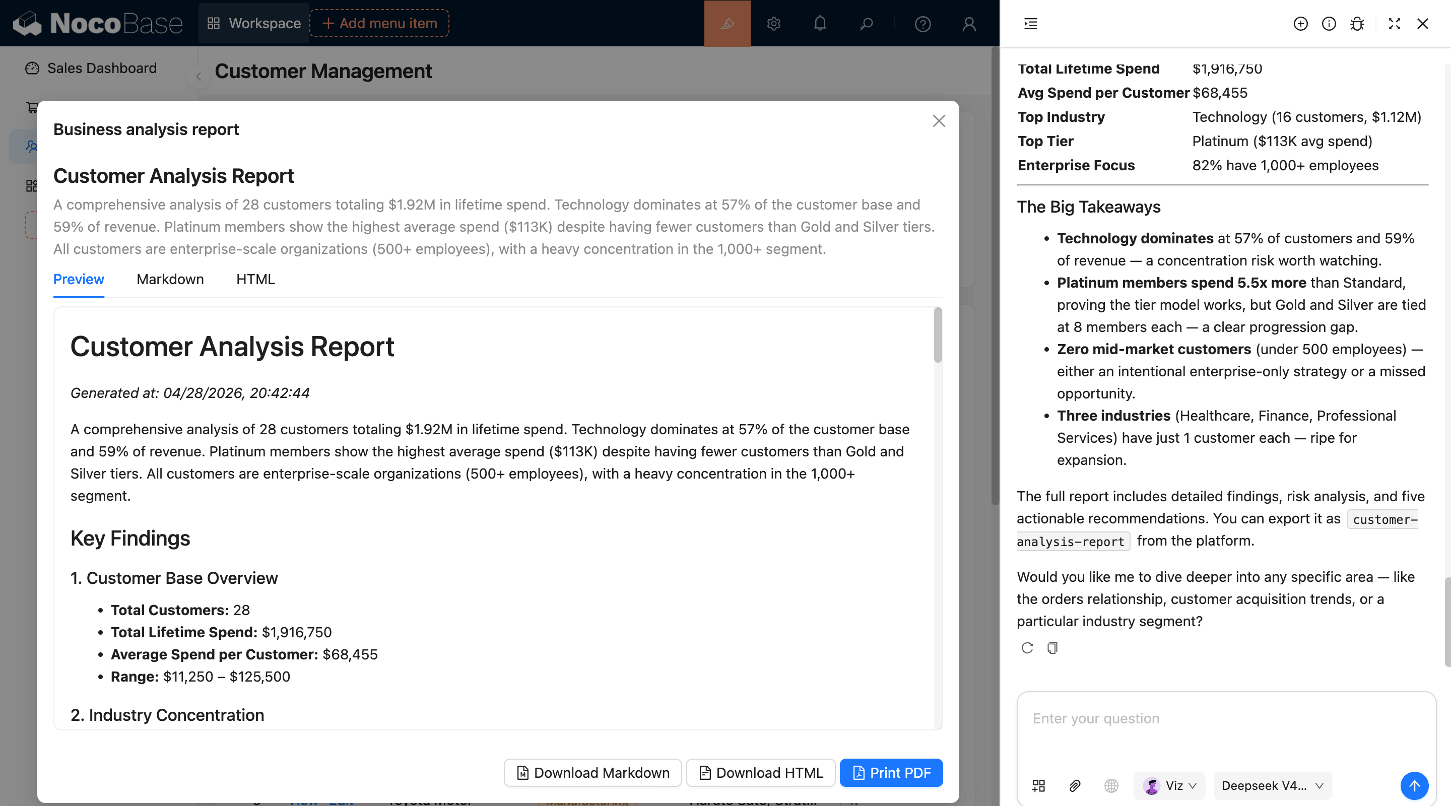The height and width of the screenshot is (806, 1451).
Task: Click the attachment paperclip icon
Action: [x=1075, y=786]
